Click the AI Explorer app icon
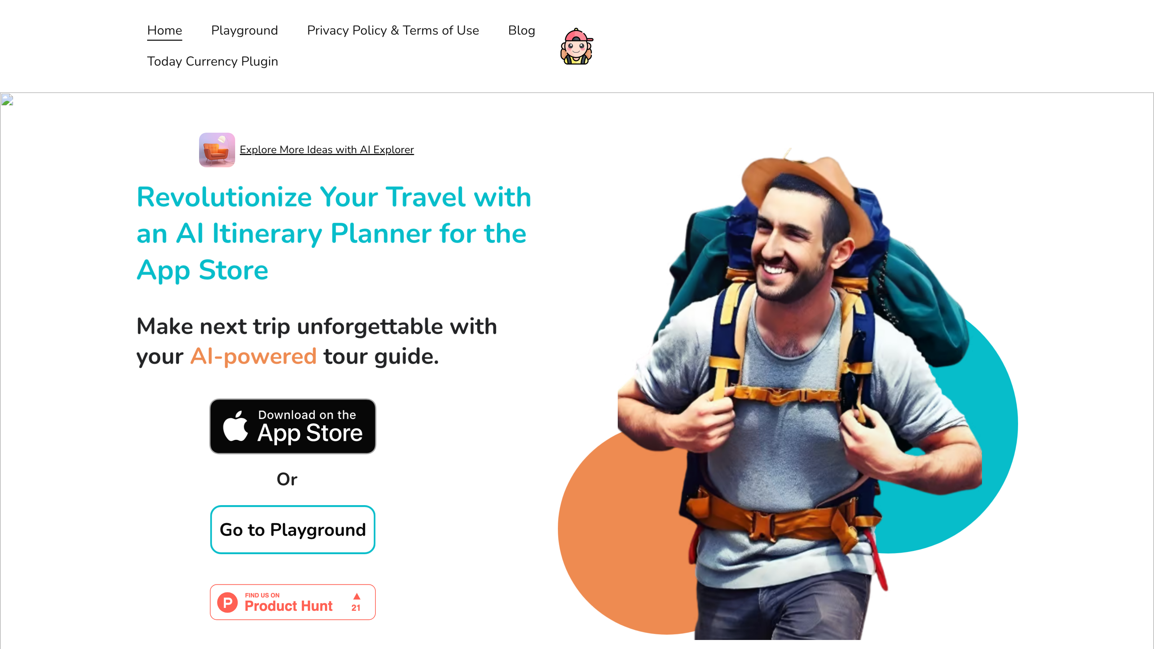 [216, 150]
